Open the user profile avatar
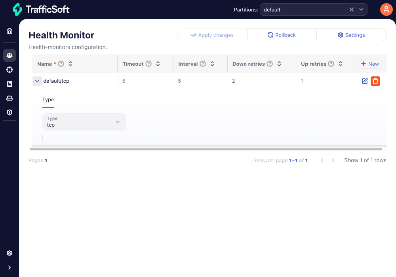This screenshot has width=396, height=277. click(x=386, y=9)
